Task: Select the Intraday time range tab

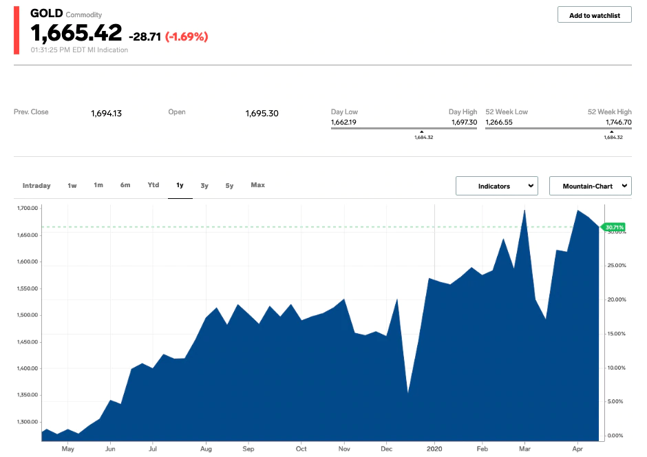Action: (x=36, y=186)
